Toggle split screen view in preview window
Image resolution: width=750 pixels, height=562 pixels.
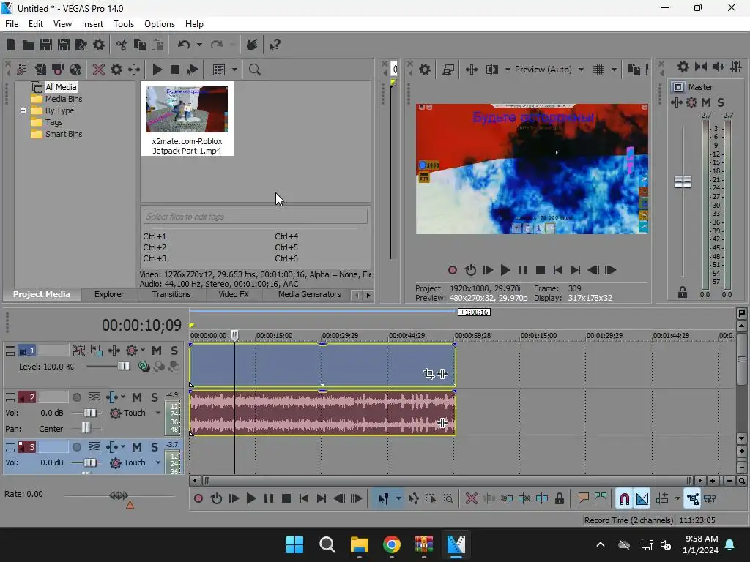(492, 70)
